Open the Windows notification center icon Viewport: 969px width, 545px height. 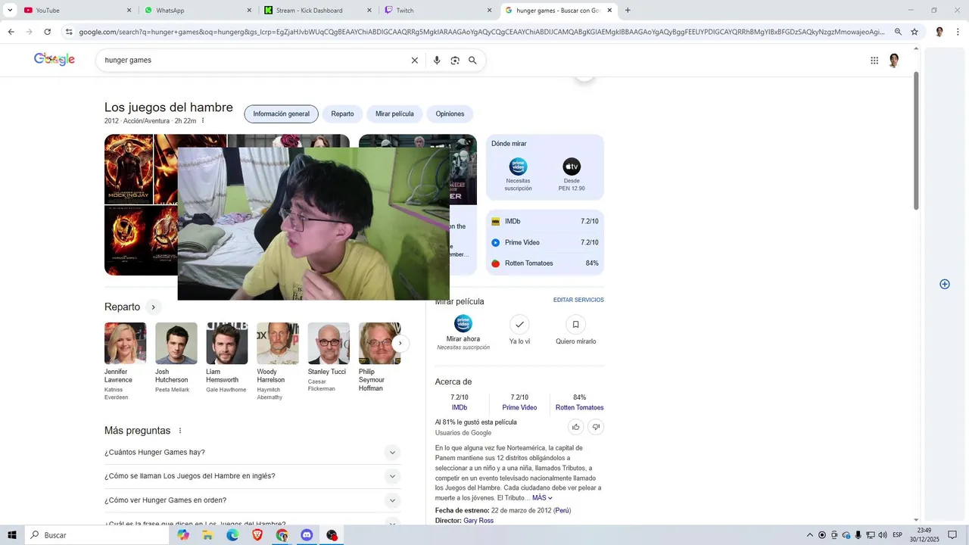[x=952, y=535]
